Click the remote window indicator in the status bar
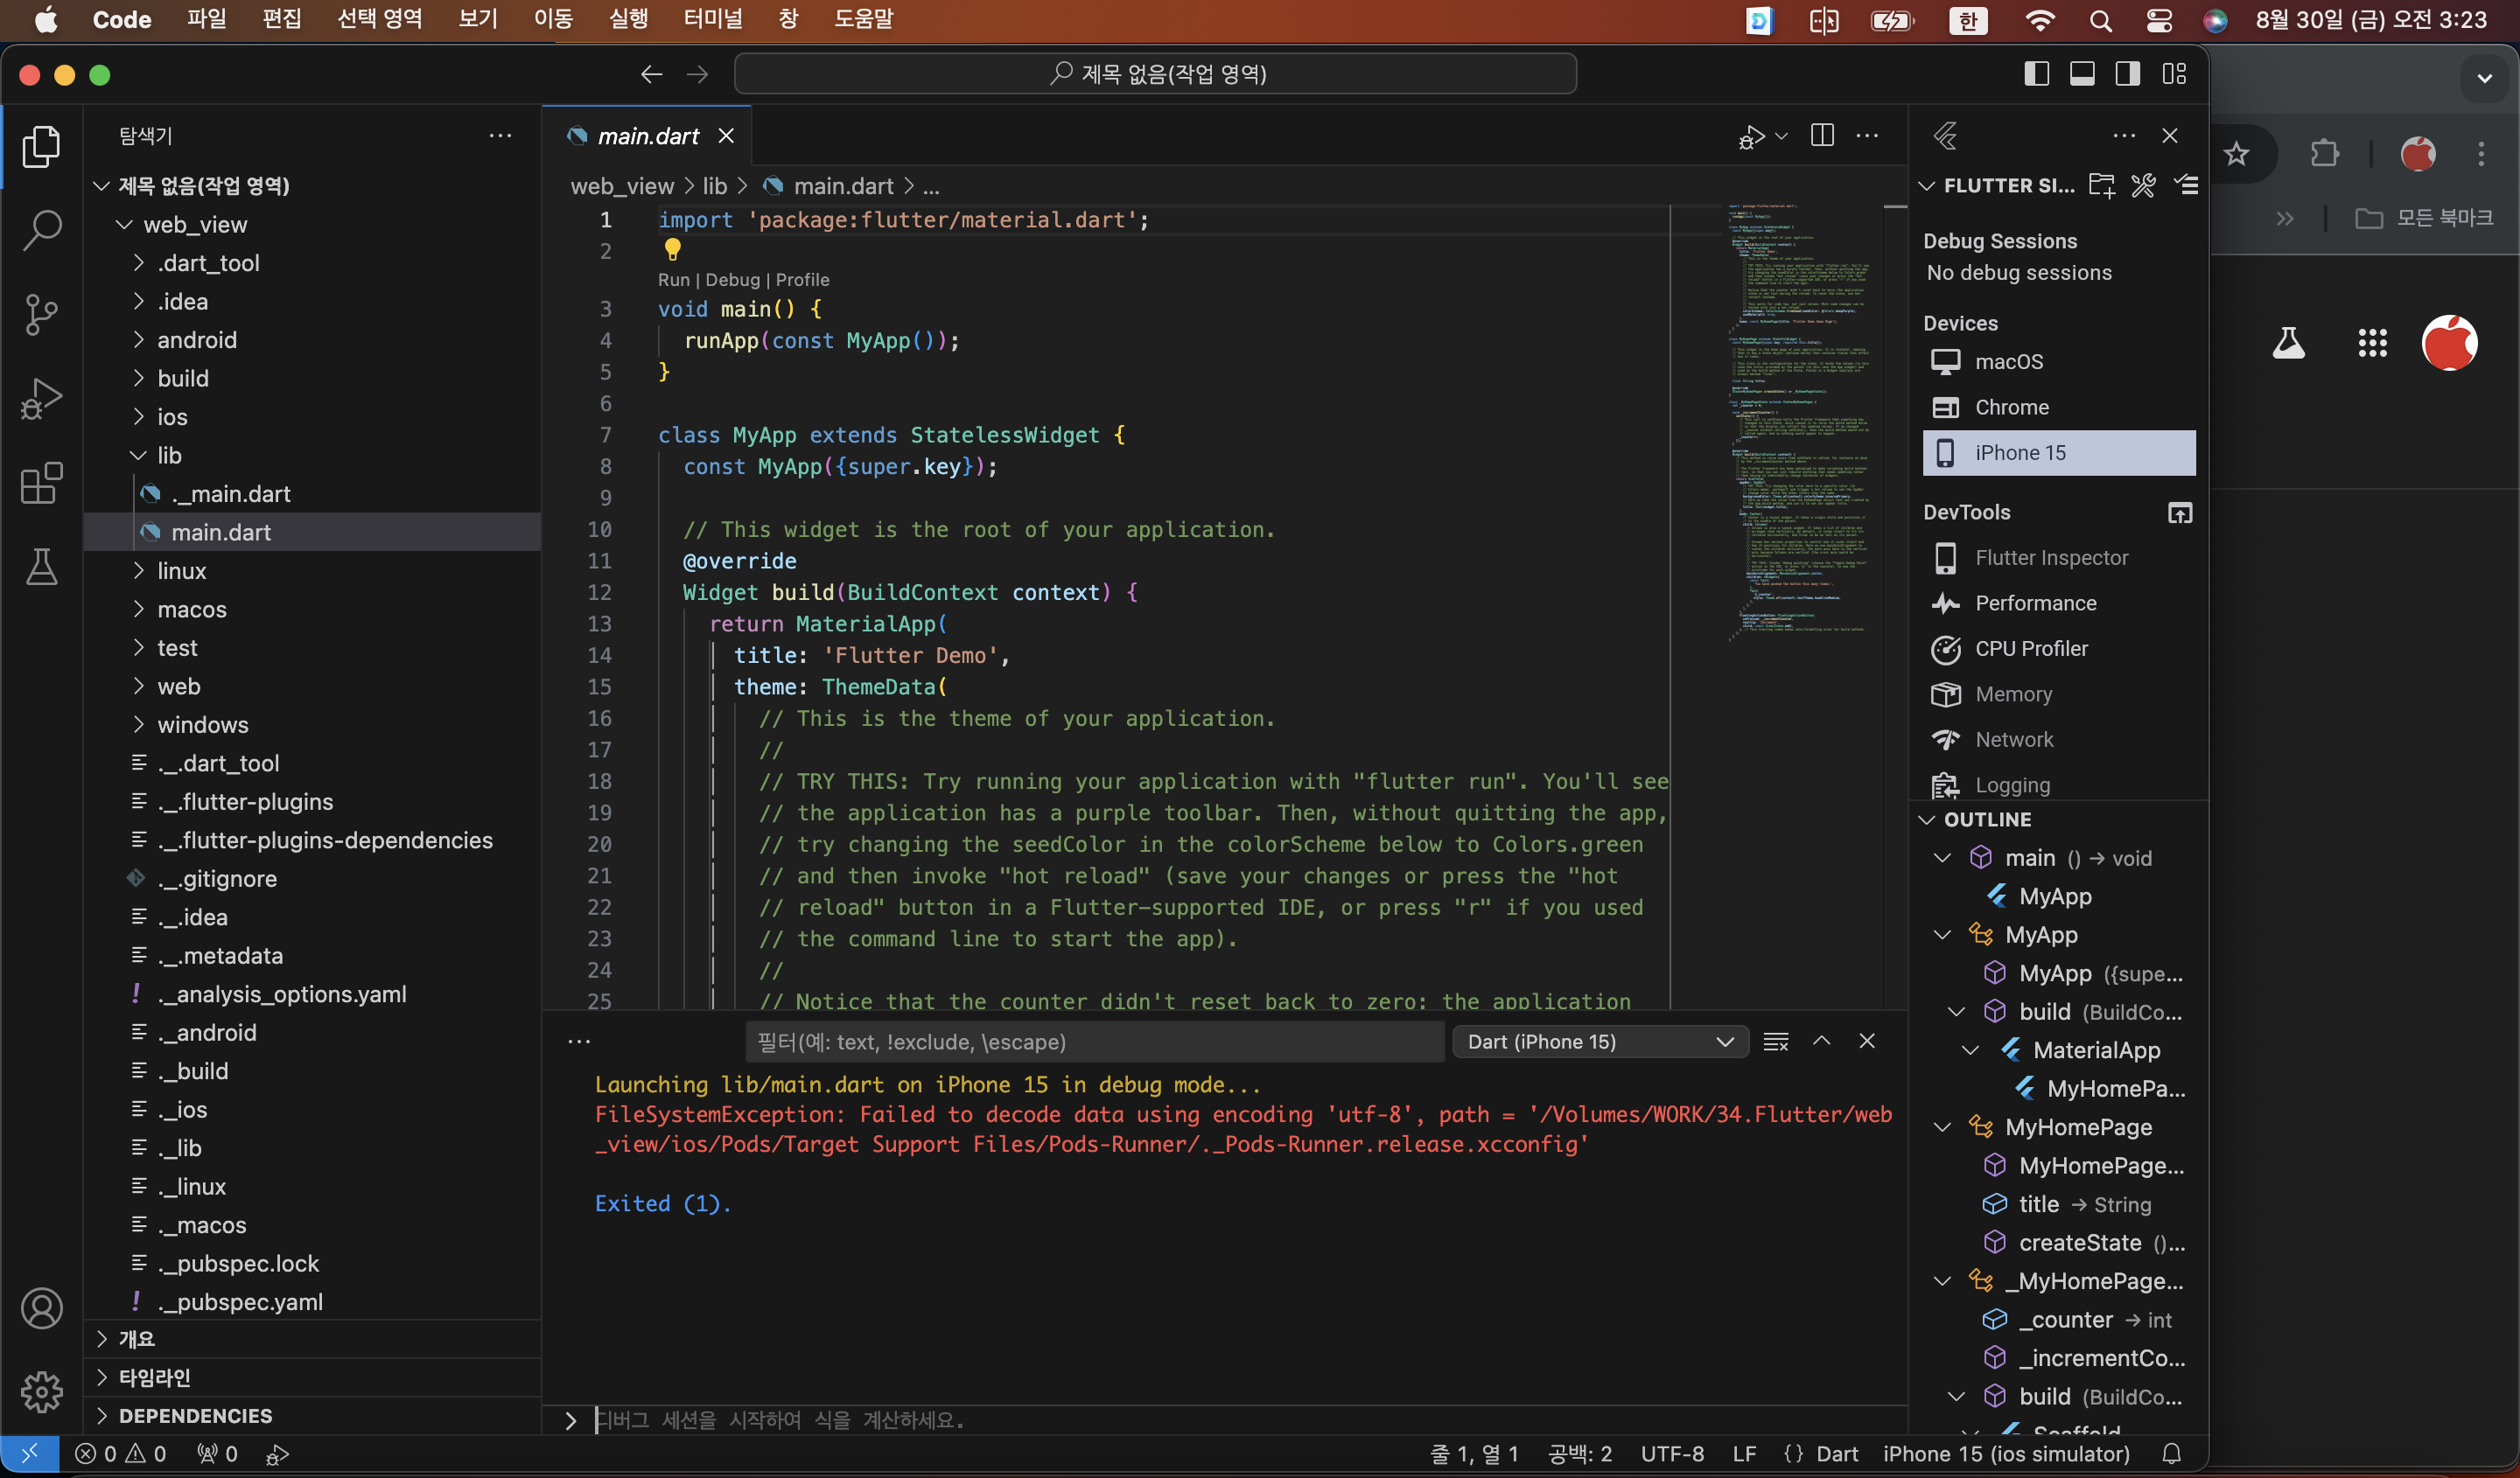 29,1454
